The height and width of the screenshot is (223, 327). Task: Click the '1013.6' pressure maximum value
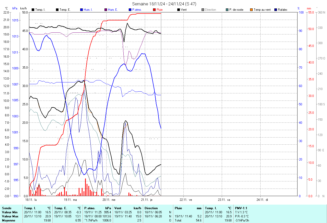click(107, 216)
